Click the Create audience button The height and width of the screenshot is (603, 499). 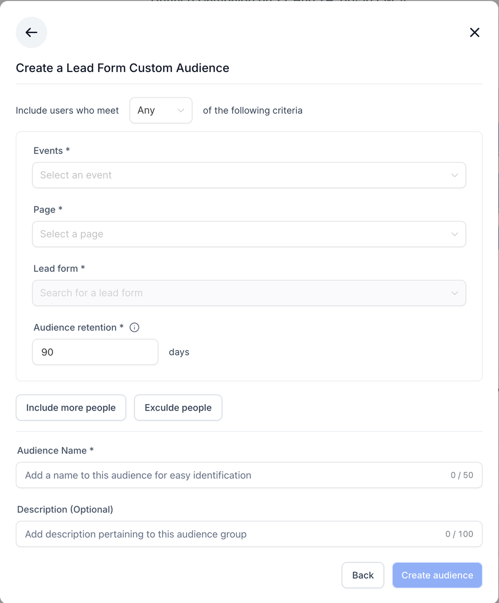coord(437,575)
